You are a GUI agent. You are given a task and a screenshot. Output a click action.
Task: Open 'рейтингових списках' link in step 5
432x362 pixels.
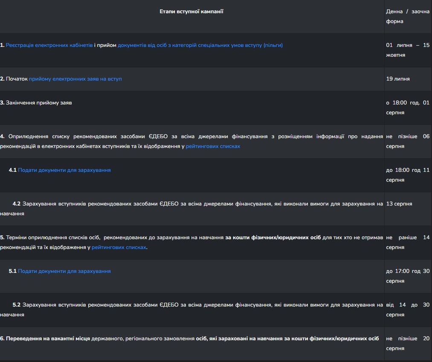(119, 247)
